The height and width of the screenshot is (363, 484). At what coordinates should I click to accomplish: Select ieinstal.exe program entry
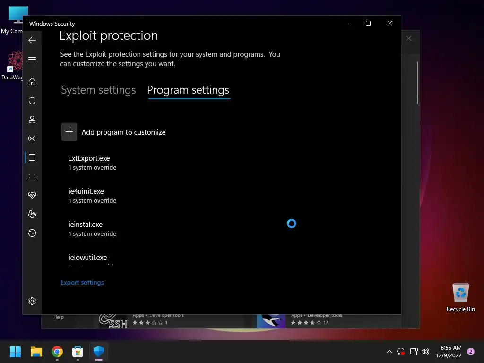click(x=86, y=225)
